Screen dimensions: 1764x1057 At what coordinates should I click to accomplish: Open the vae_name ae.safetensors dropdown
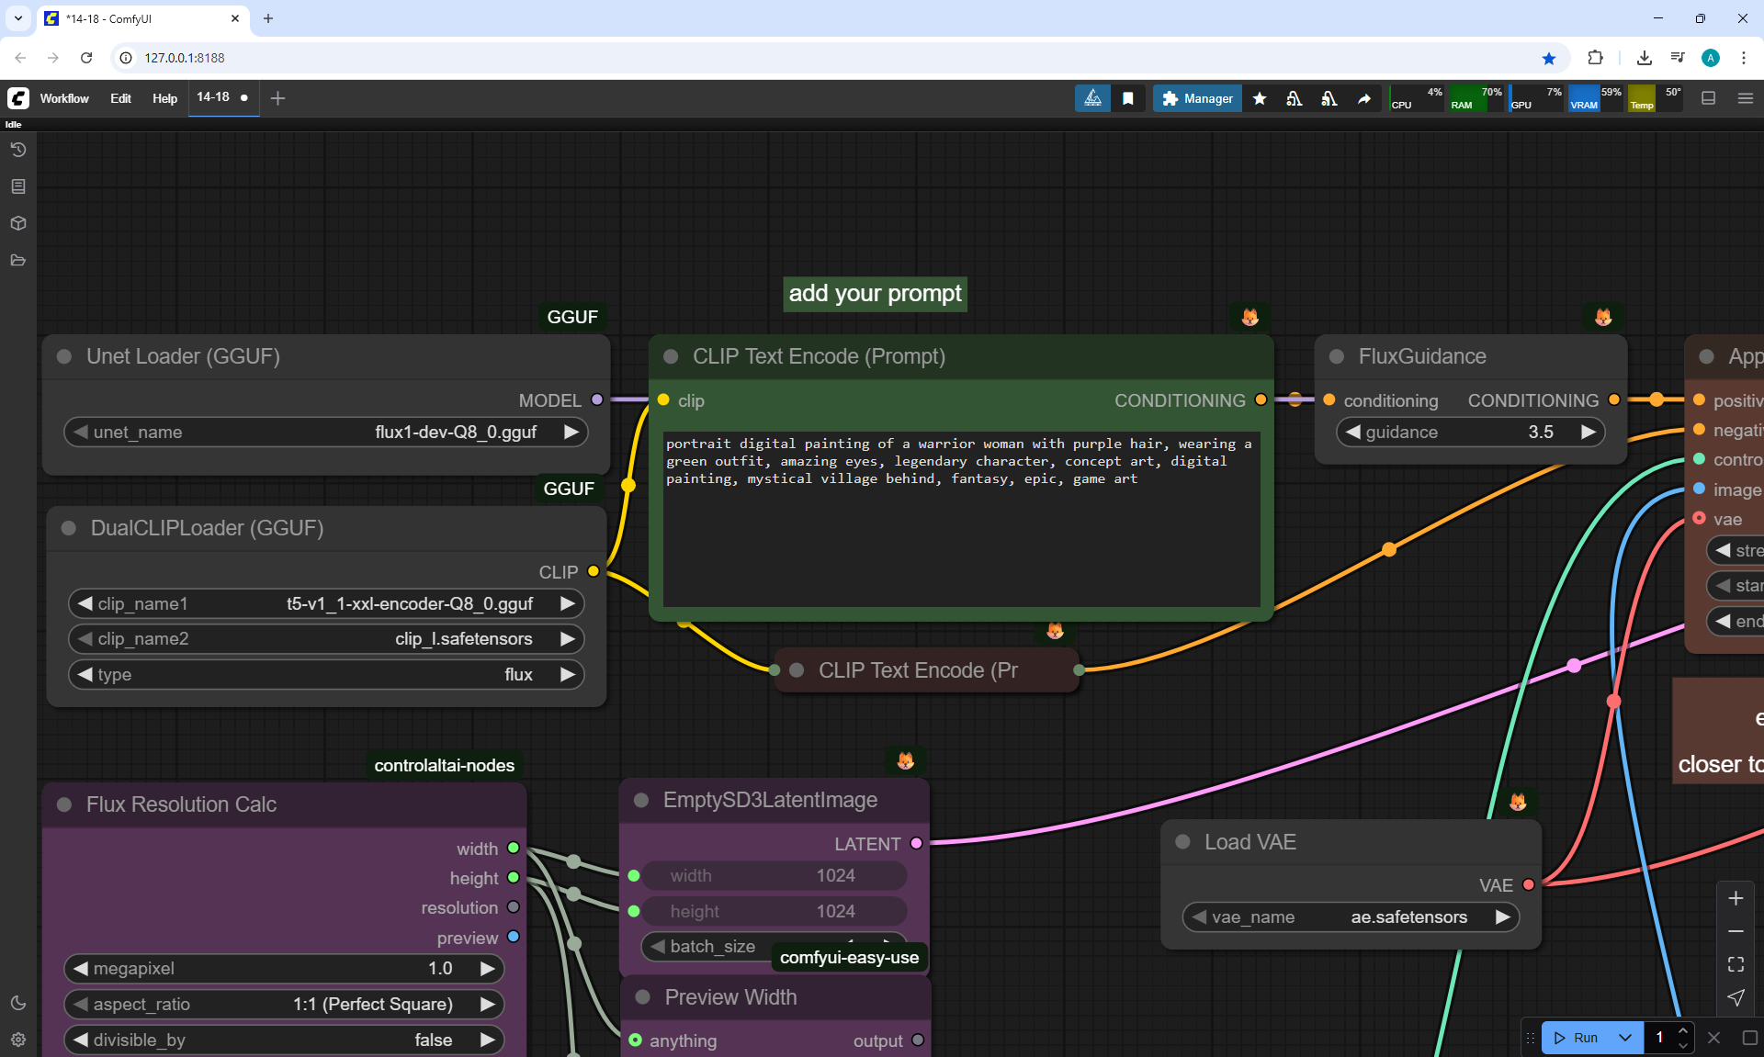pos(1351,916)
